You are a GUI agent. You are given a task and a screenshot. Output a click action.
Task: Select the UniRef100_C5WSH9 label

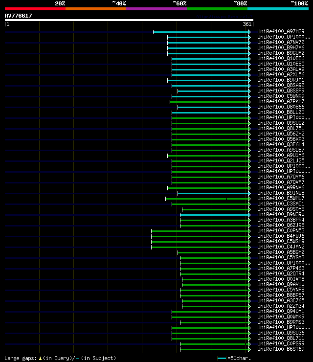pos(281,242)
